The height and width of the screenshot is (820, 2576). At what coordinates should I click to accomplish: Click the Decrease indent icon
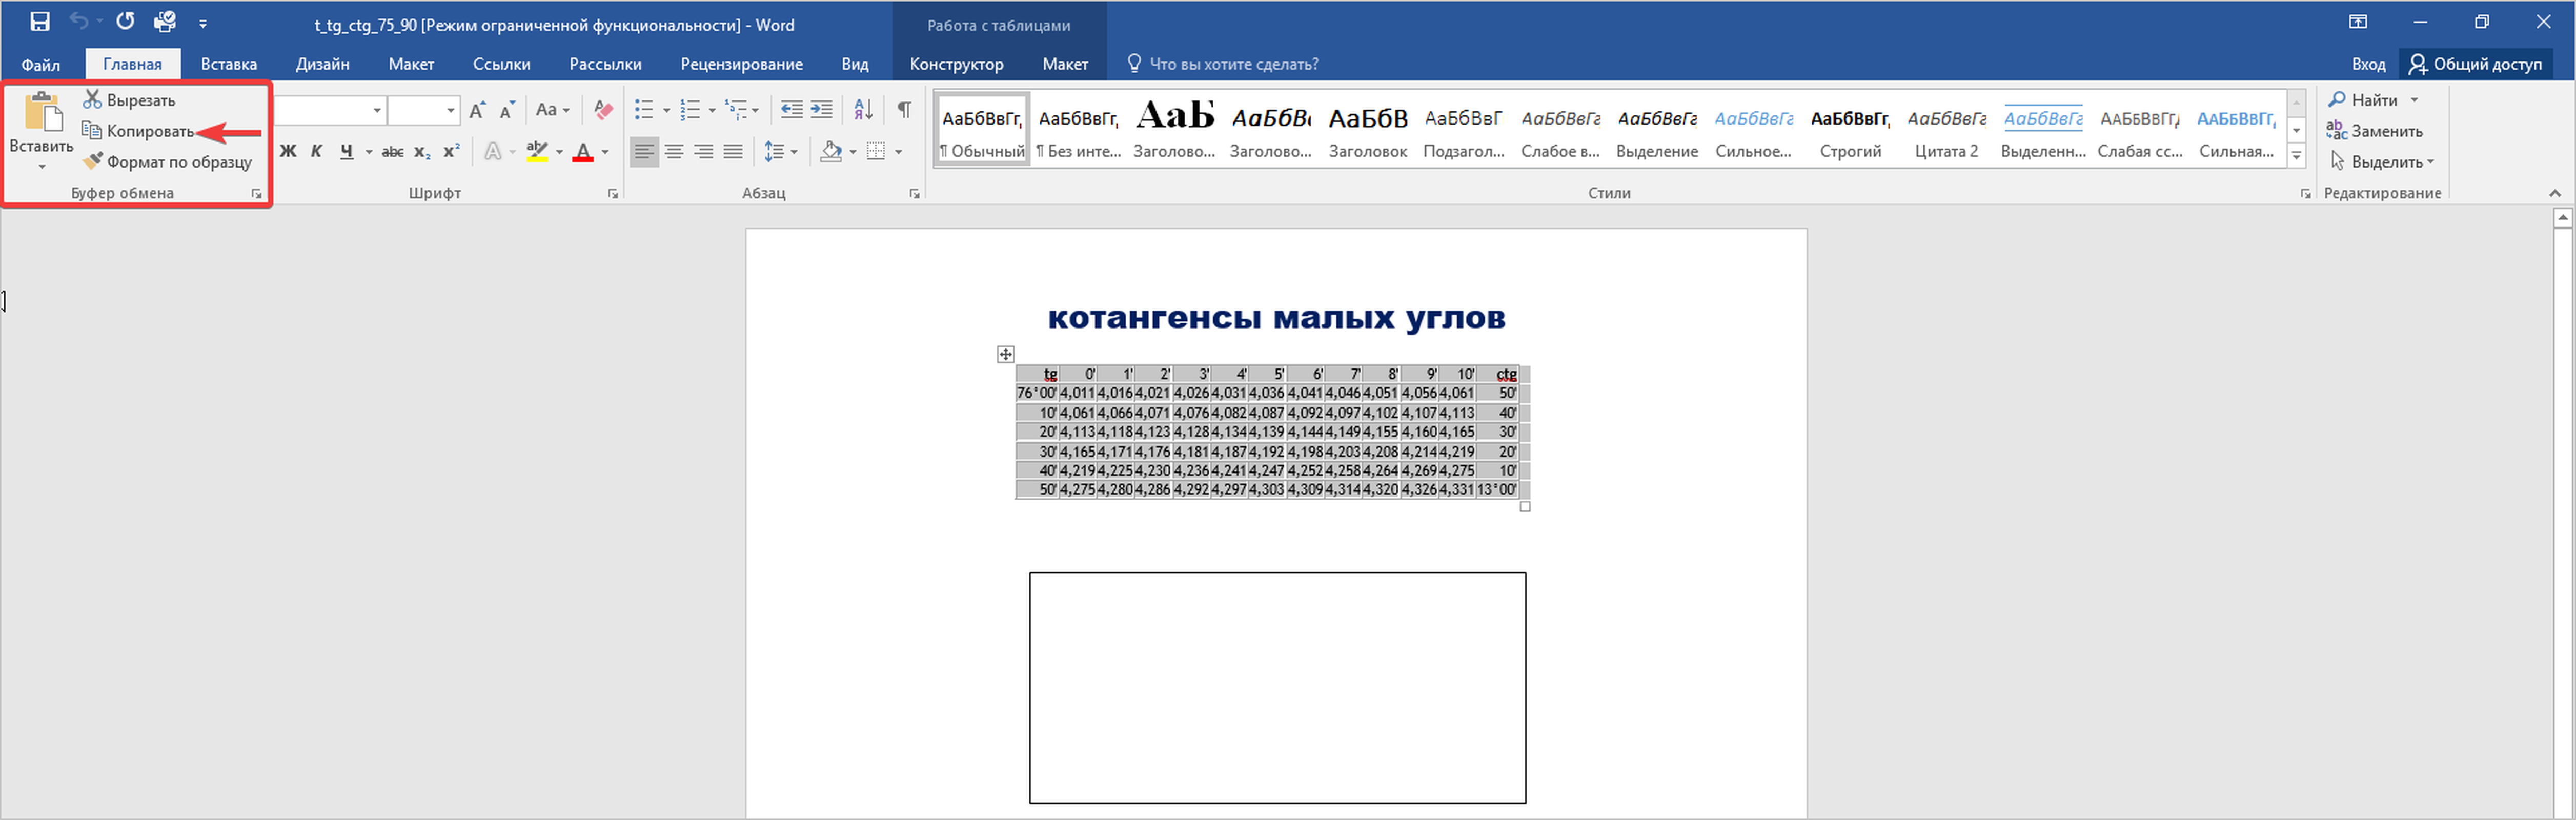pyautogui.click(x=791, y=109)
